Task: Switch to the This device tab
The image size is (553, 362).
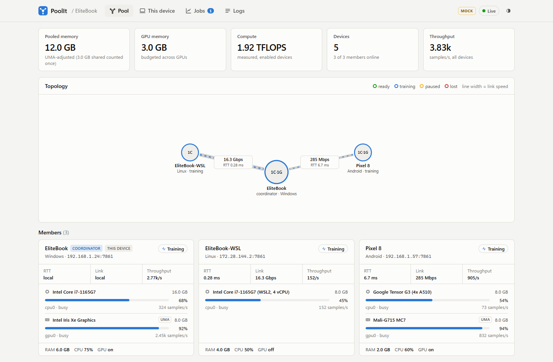Action: [x=157, y=11]
